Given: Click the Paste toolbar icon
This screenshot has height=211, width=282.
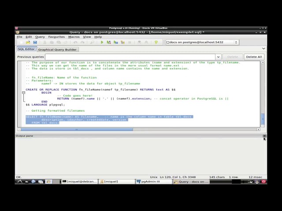Looking at the screenshot, I should pyautogui.click(x=59, y=42).
